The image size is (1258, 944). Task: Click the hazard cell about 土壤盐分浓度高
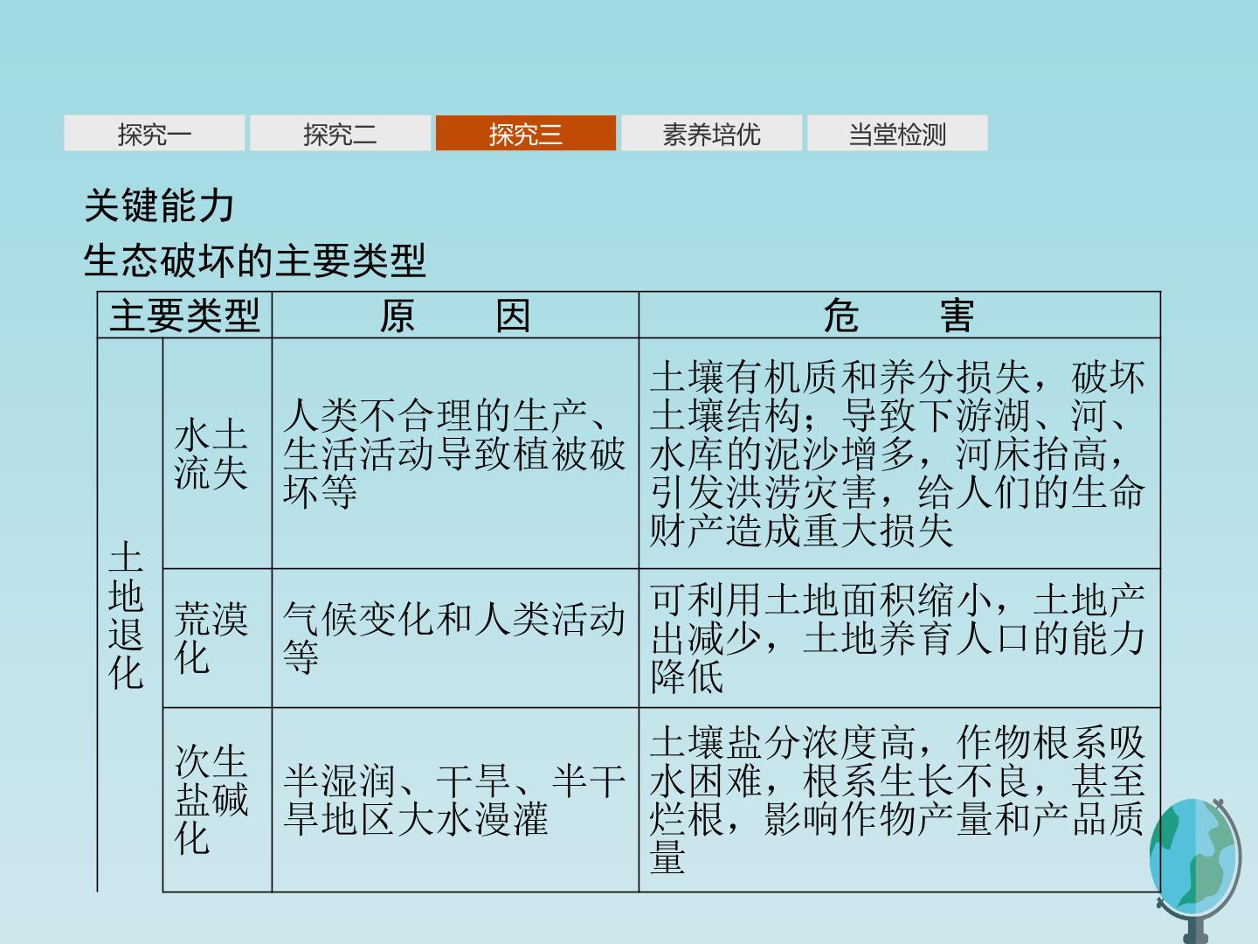tap(899, 800)
